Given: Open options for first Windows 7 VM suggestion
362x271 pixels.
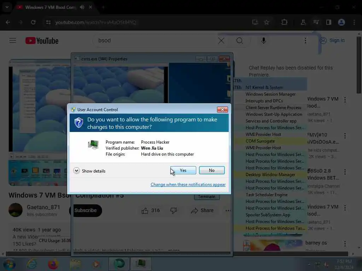Looking at the screenshot, I should 345,100.
